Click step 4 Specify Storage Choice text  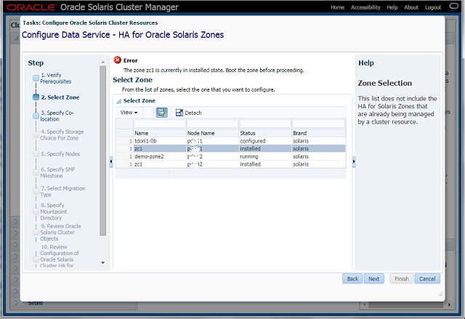pyautogui.click(x=62, y=135)
